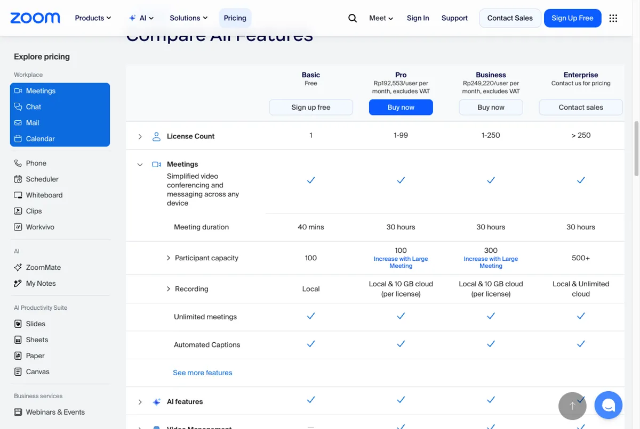Click the AI sparkle icon in navbar
640x429 pixels.
click(132, 18)
